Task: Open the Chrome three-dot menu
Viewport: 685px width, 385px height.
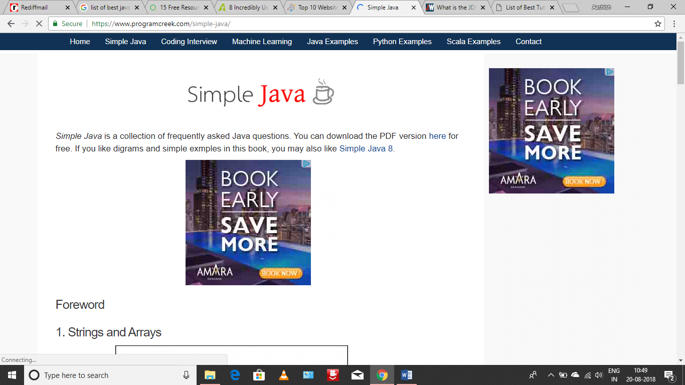Action: (674, 24)
